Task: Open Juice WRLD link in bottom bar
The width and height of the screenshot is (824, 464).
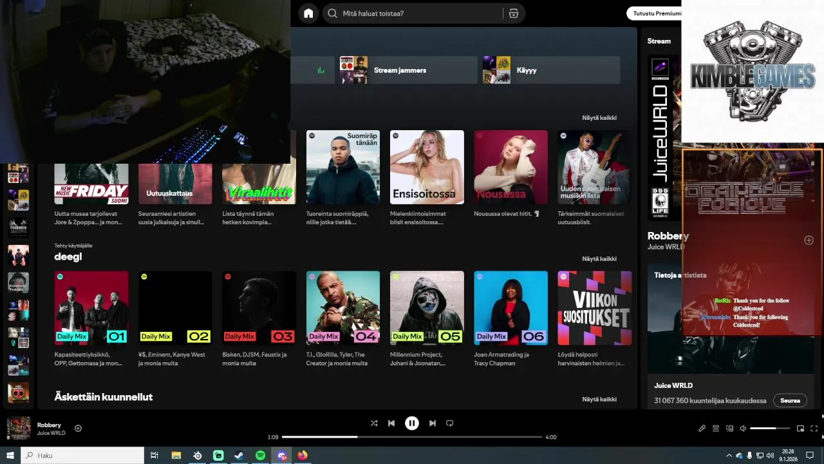Action: tap(51, 433)
